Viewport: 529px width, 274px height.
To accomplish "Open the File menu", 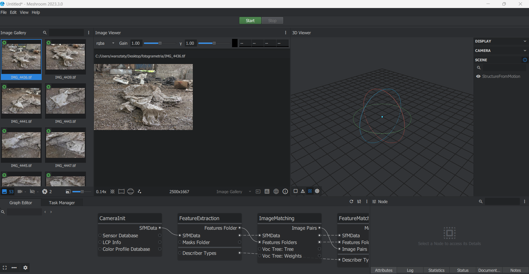I will point(4,12).
